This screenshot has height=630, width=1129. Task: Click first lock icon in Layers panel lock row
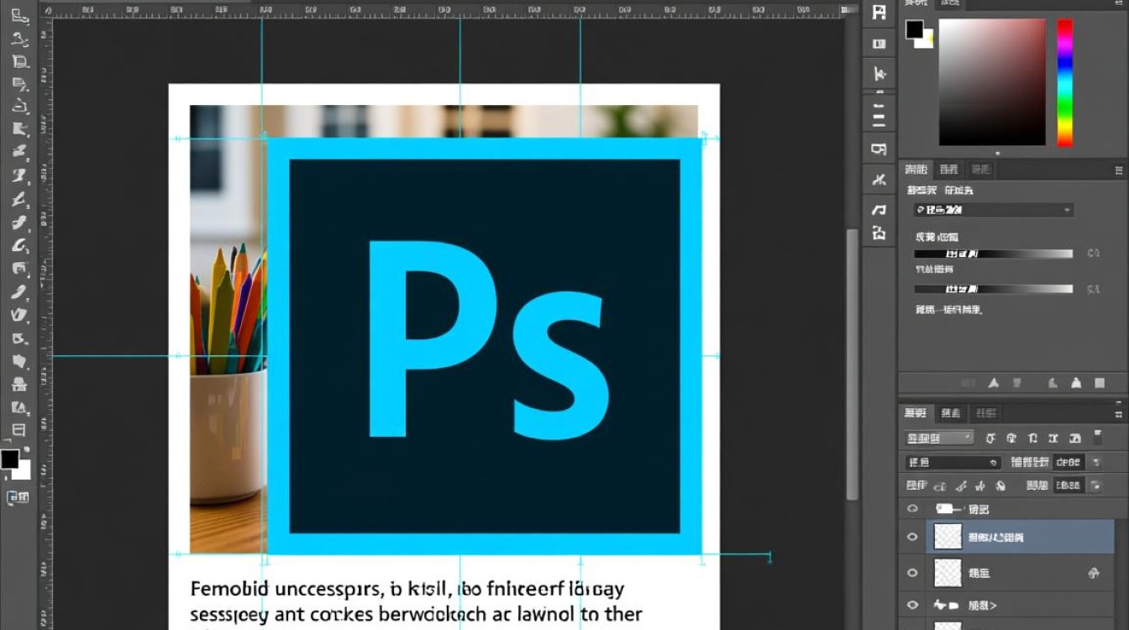point(940,486)
